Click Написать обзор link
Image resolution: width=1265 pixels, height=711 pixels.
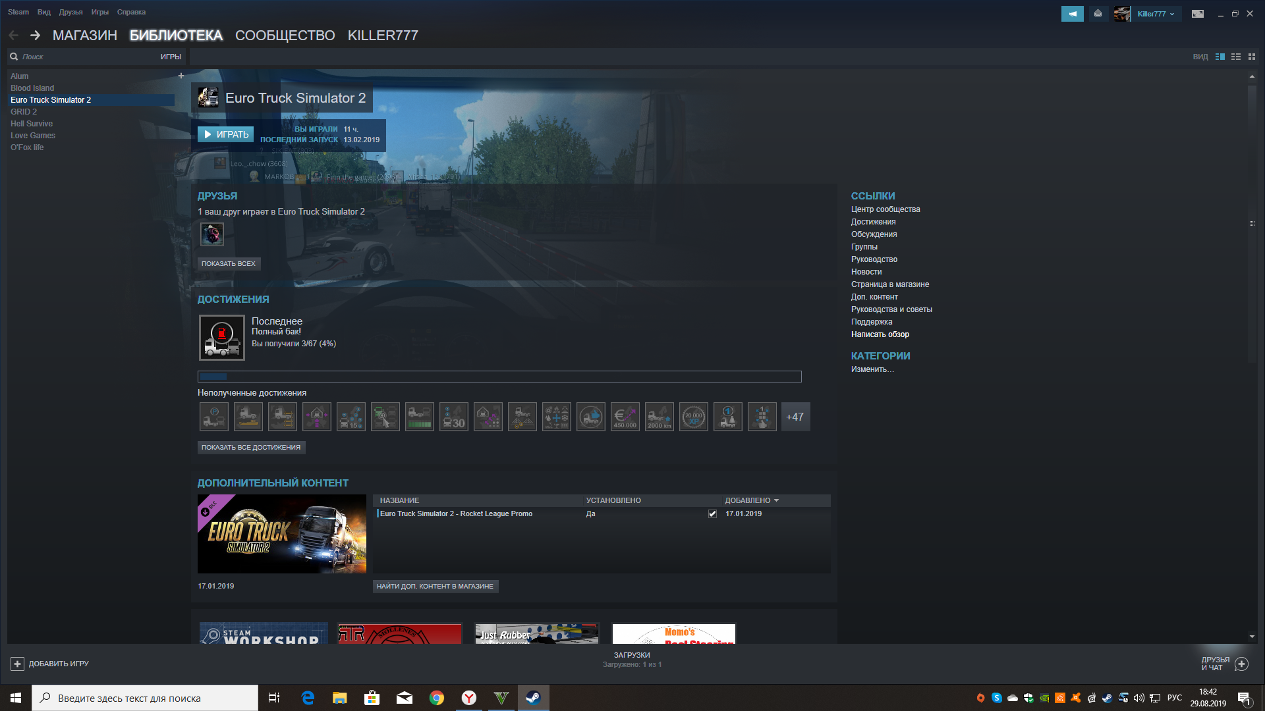pyautogui.click(x=880, y=334)
